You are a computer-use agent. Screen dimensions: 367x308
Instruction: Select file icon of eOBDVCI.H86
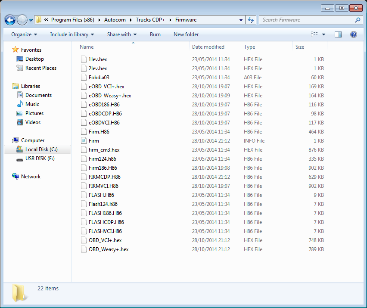[84, 123]
